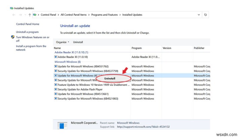Viewport: 241px width, 138px height.
Task: Click icon beside Adobe Flash Player update
Action: [x=56, y=89]
